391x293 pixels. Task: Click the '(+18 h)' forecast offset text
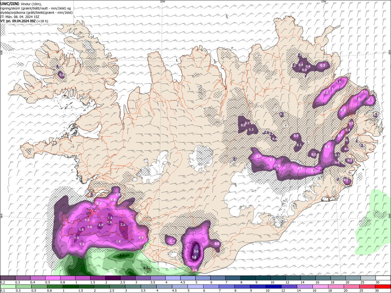[42, 21]
